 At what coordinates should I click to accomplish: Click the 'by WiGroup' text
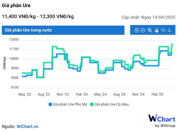tap(165, 126)
